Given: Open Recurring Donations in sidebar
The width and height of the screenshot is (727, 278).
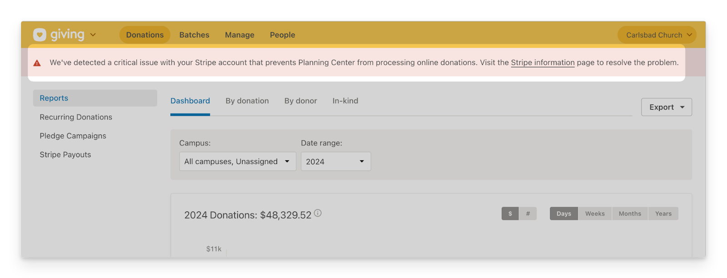Looking at the screenshot, I should [x=76, y=117].
